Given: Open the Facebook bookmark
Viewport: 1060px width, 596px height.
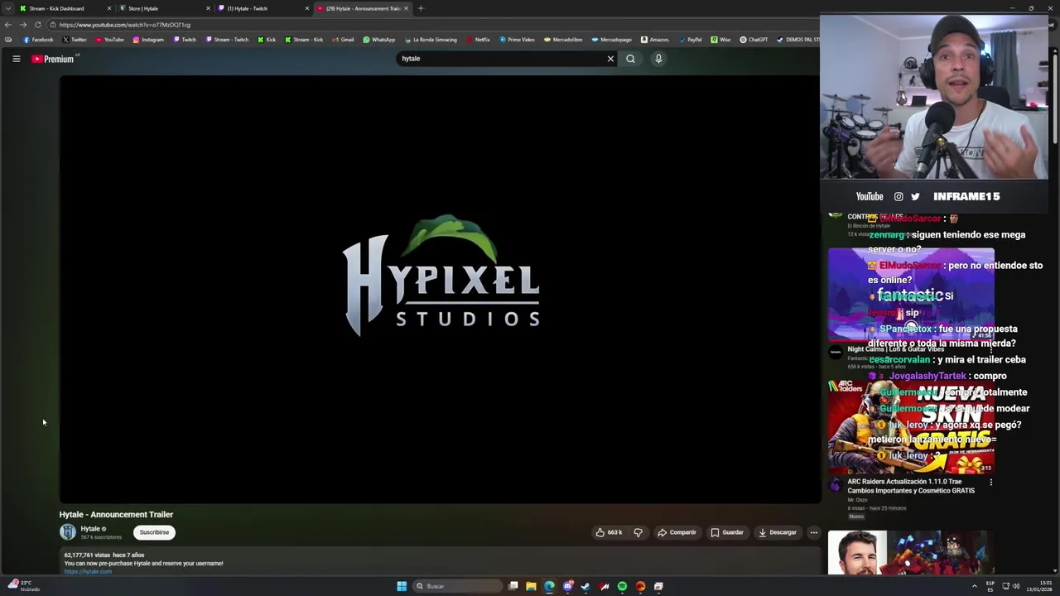Looking at the screenshot, I should coord(38,40).
